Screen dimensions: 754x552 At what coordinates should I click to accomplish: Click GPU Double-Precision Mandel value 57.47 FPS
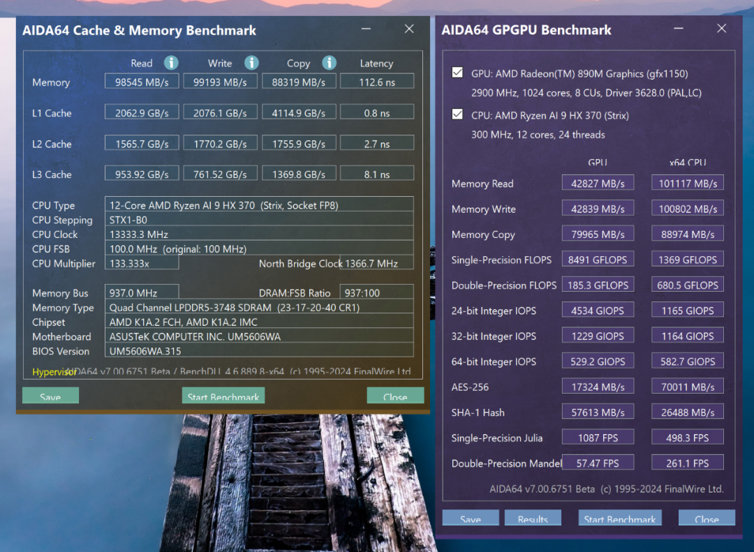[598, 463]
